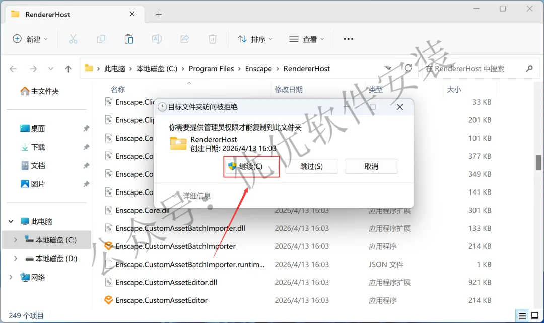544x323 pixels.
Task: Click the 继续(C) button
Action: coord(251,166)
